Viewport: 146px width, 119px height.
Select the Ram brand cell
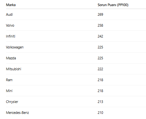pos(9,80)
